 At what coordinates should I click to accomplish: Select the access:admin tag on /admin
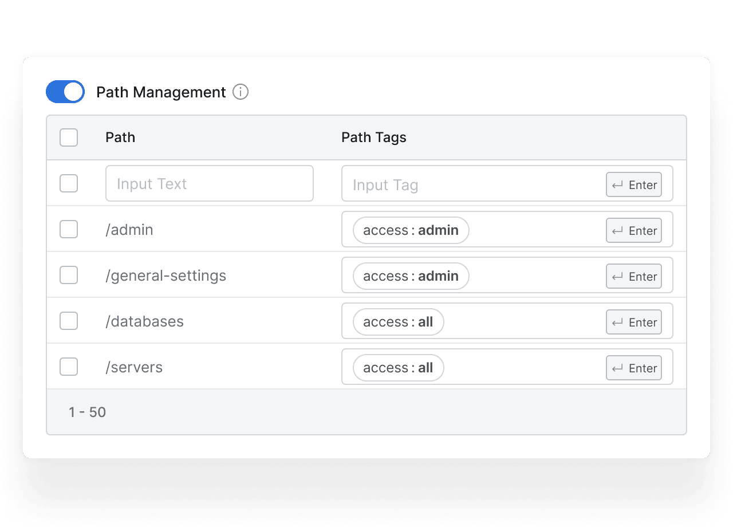(x=411, y=230)
